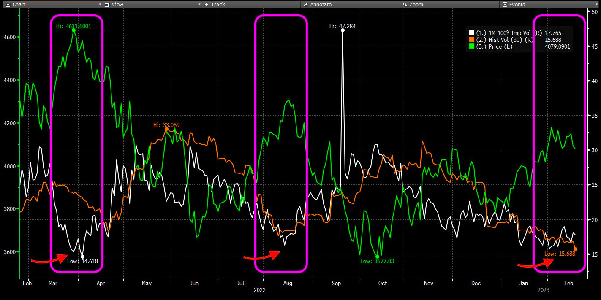Image resolution: width=601 pixels, height=300 pixels.
Task: Click the Low 14.618 implied vol marker
Action: [82, 257]
